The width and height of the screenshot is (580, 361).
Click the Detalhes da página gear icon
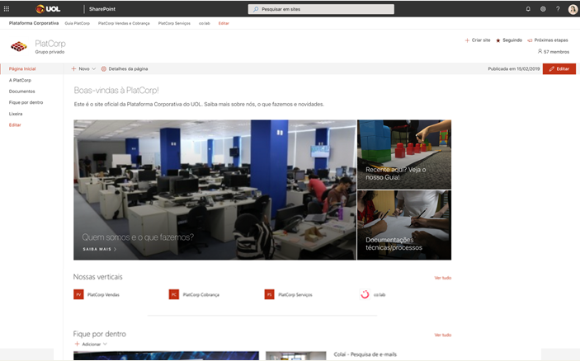(104, 68)
